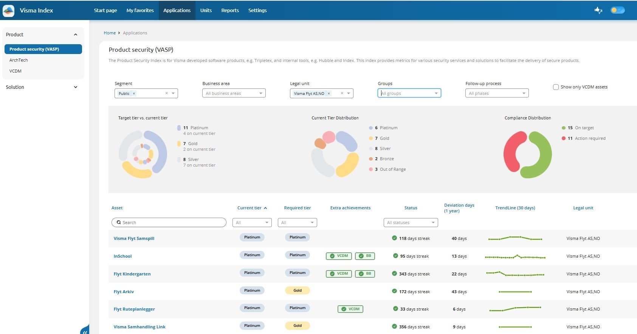Screen dimensions: 637x334
Task: Click the Compliance Distribution donut chart
Action: (x=527, y=155)
